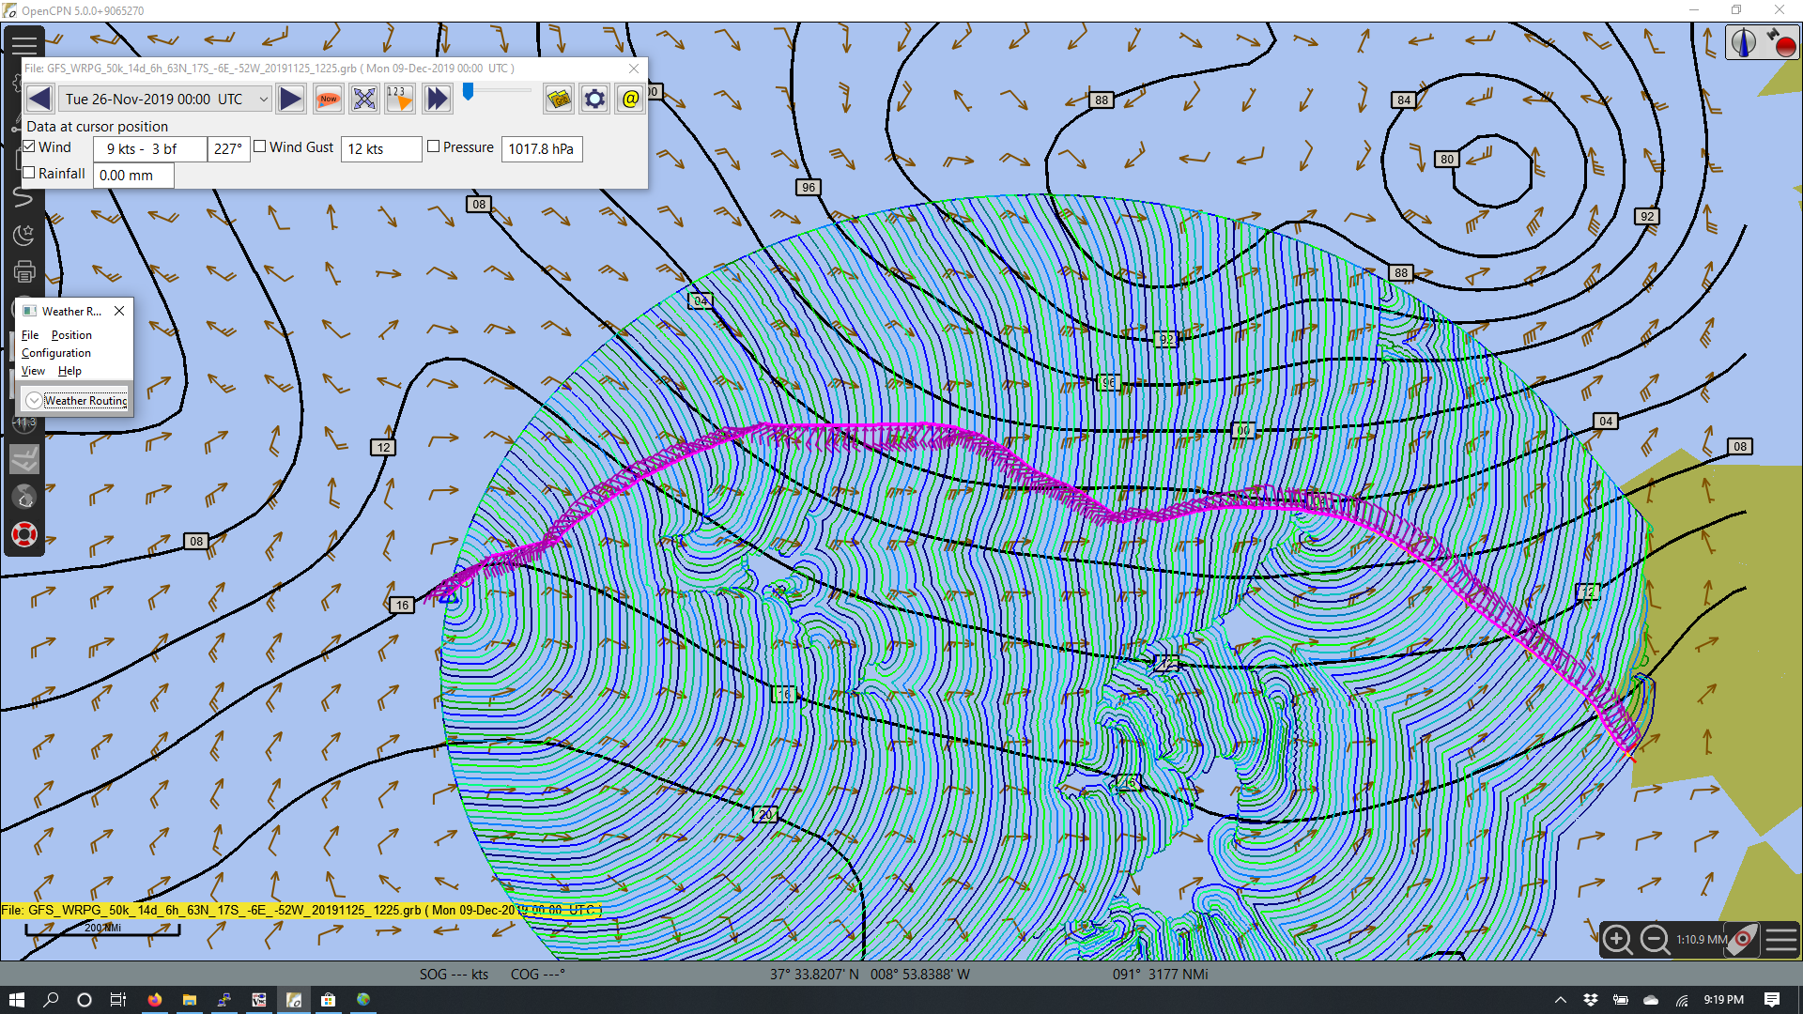Open the numbered values display icon
The image size is (1803, 1014).
click(x=400, y=99)
